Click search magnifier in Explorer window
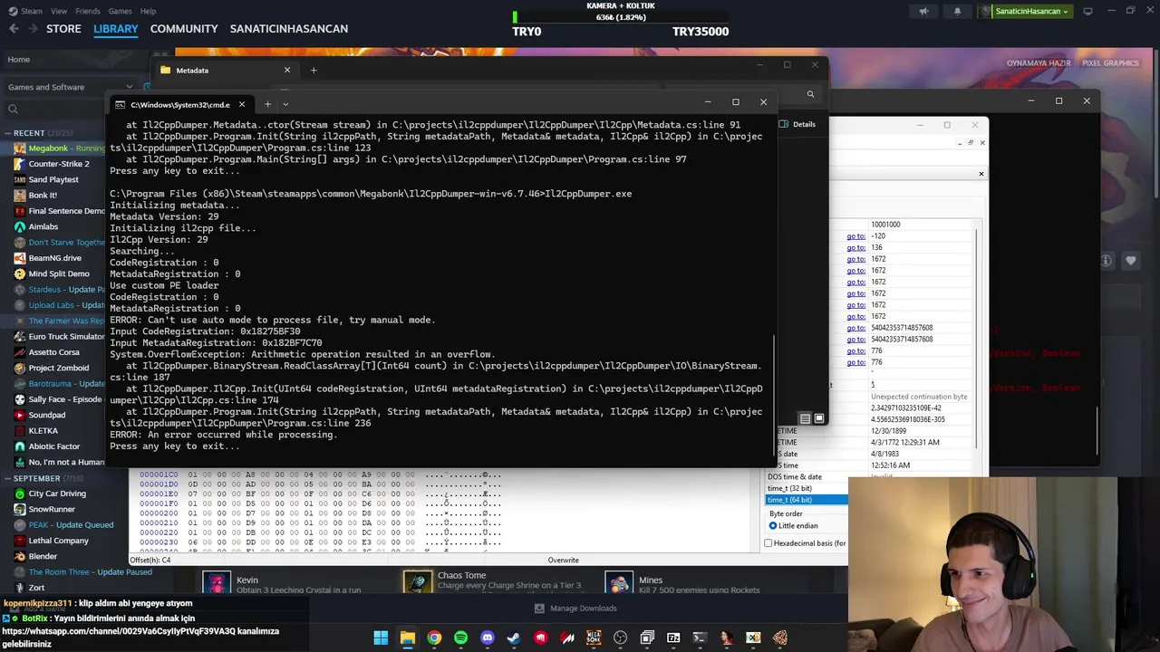 (810, 93)
